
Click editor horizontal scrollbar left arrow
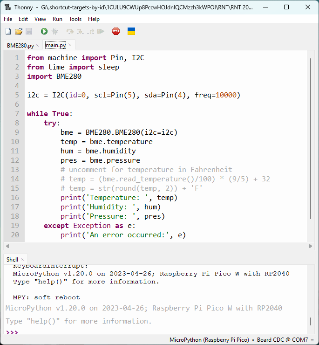pyautogui.click(x=7, y=246)
